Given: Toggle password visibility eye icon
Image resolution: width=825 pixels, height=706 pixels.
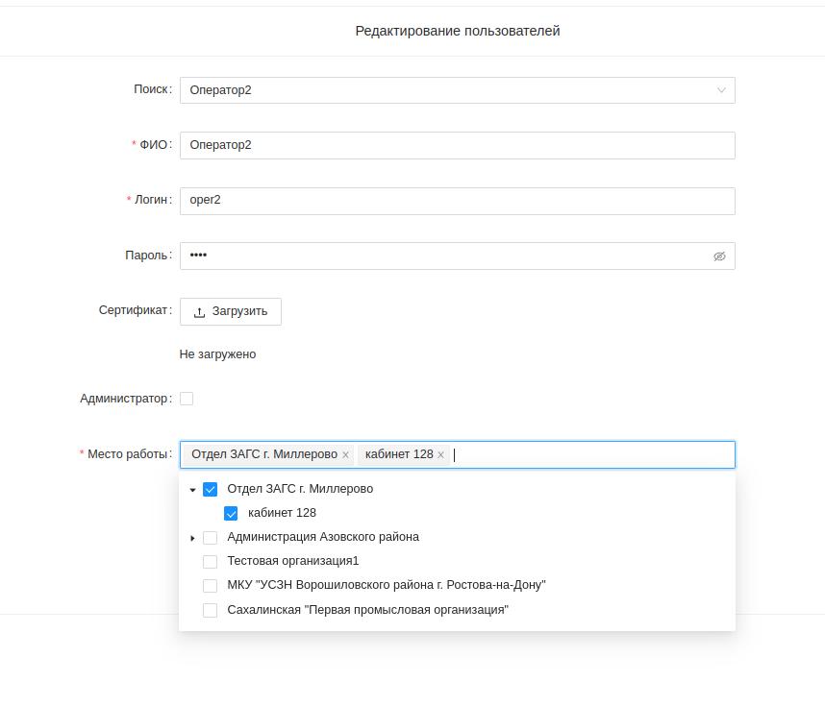Looking at the screenshot, I should click(719, 256).
